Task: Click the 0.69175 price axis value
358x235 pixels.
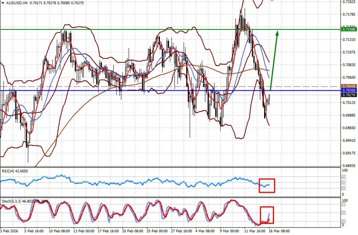Action: 349,153
